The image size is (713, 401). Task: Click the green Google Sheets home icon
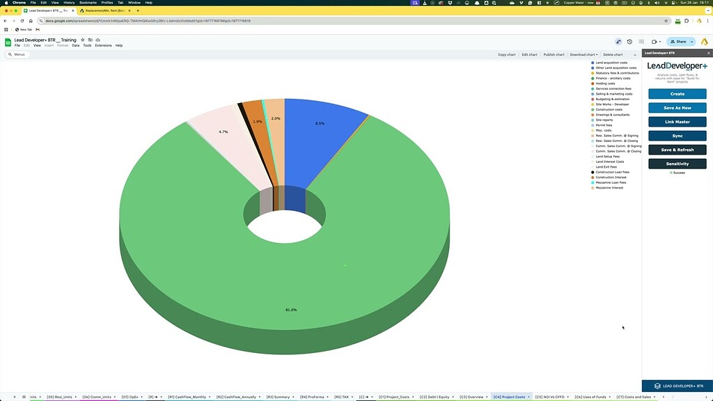coord(8,42)
